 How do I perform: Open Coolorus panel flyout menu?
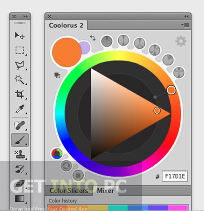tap(185, 25)
